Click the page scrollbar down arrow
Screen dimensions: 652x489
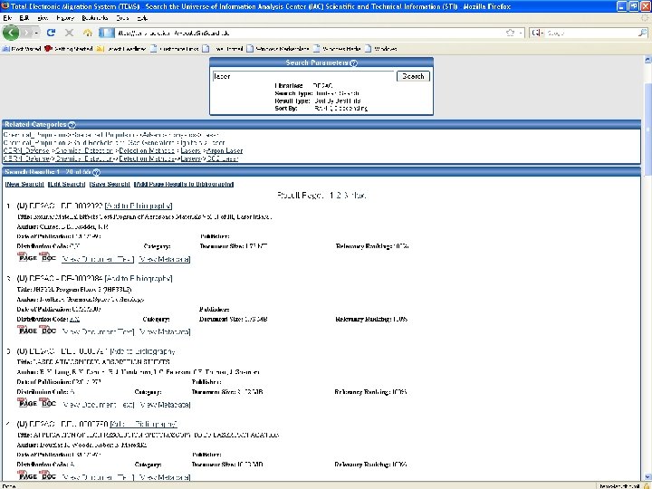(647, 477)
